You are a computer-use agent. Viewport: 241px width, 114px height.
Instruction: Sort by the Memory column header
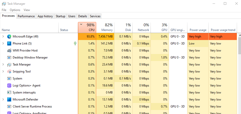pyautogui.click(x=105, y=27)
